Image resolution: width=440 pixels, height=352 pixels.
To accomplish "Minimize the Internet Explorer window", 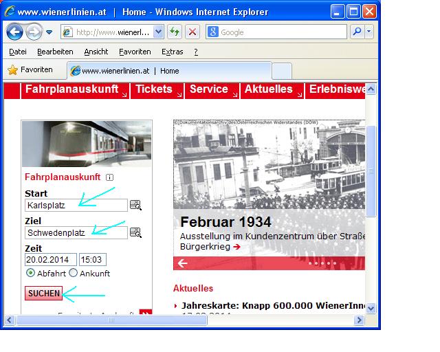I will (x=337, y=12).
